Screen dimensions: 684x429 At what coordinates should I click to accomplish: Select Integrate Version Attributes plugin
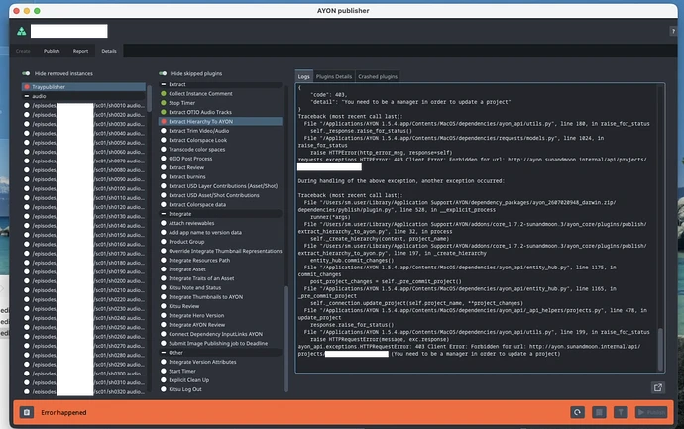pos(220,362)
